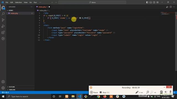Go back using navigation arrow
The width and height of the screenshot is (177, 99).
pyautogui.click(x=52, y=2)
